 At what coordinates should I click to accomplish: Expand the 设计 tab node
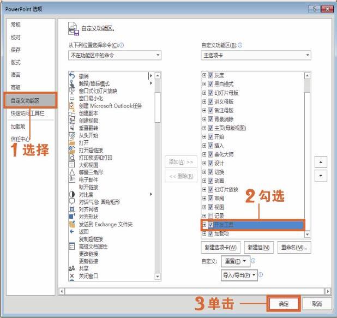[204, 163]
